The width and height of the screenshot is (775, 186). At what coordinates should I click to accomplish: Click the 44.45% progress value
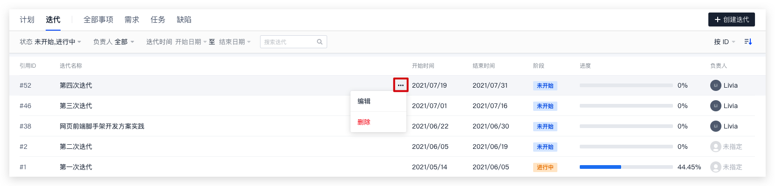(x=689, y=167)
